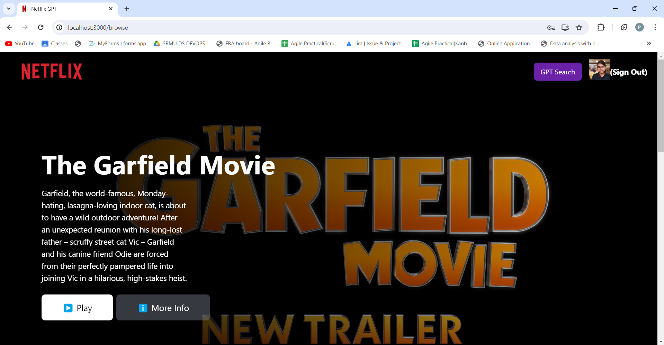664x345 pixels.
Task: Expand hidden bookmarks with double chevron
Action: tap(649, 44)
